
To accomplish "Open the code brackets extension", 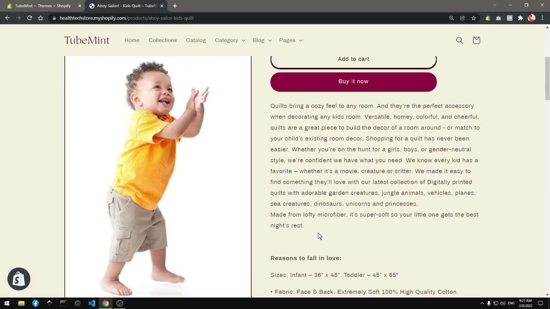I will coord(510,18).
